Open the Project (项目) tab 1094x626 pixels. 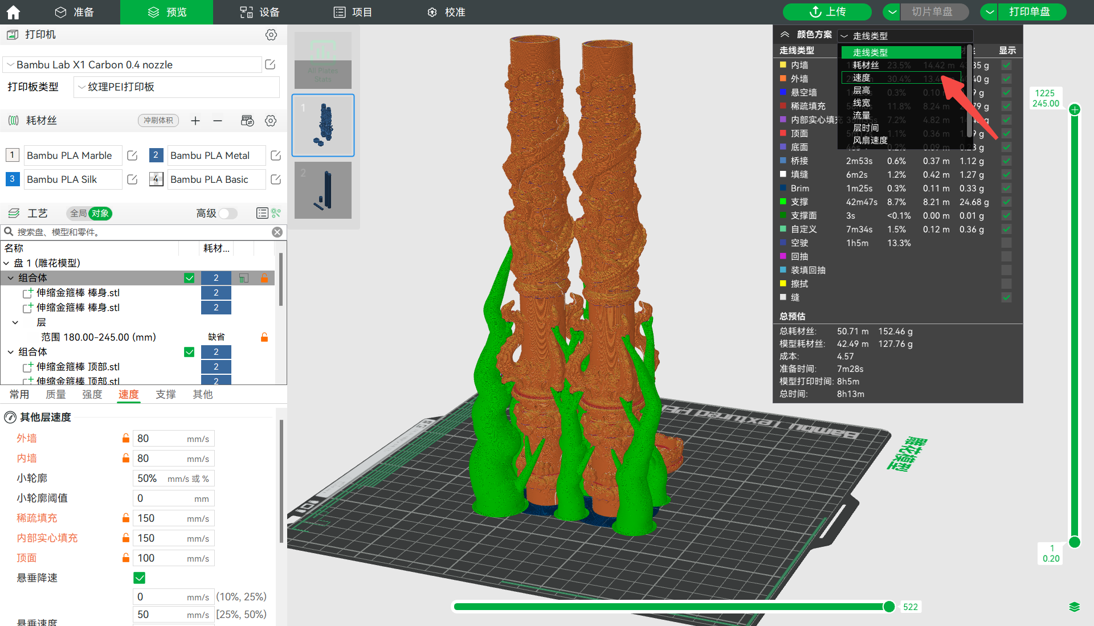(353, 12)
